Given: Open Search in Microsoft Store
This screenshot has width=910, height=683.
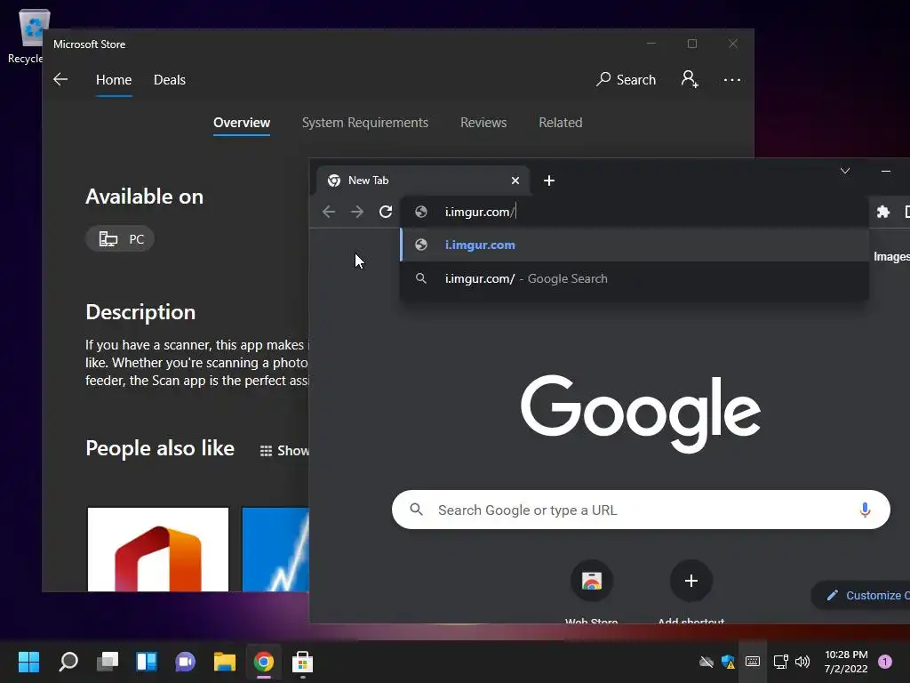Looking at the screenshot, I should (x=626, y=79).
